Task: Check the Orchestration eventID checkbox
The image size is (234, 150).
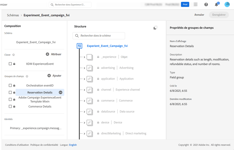Action: click(x=10, y=85)
